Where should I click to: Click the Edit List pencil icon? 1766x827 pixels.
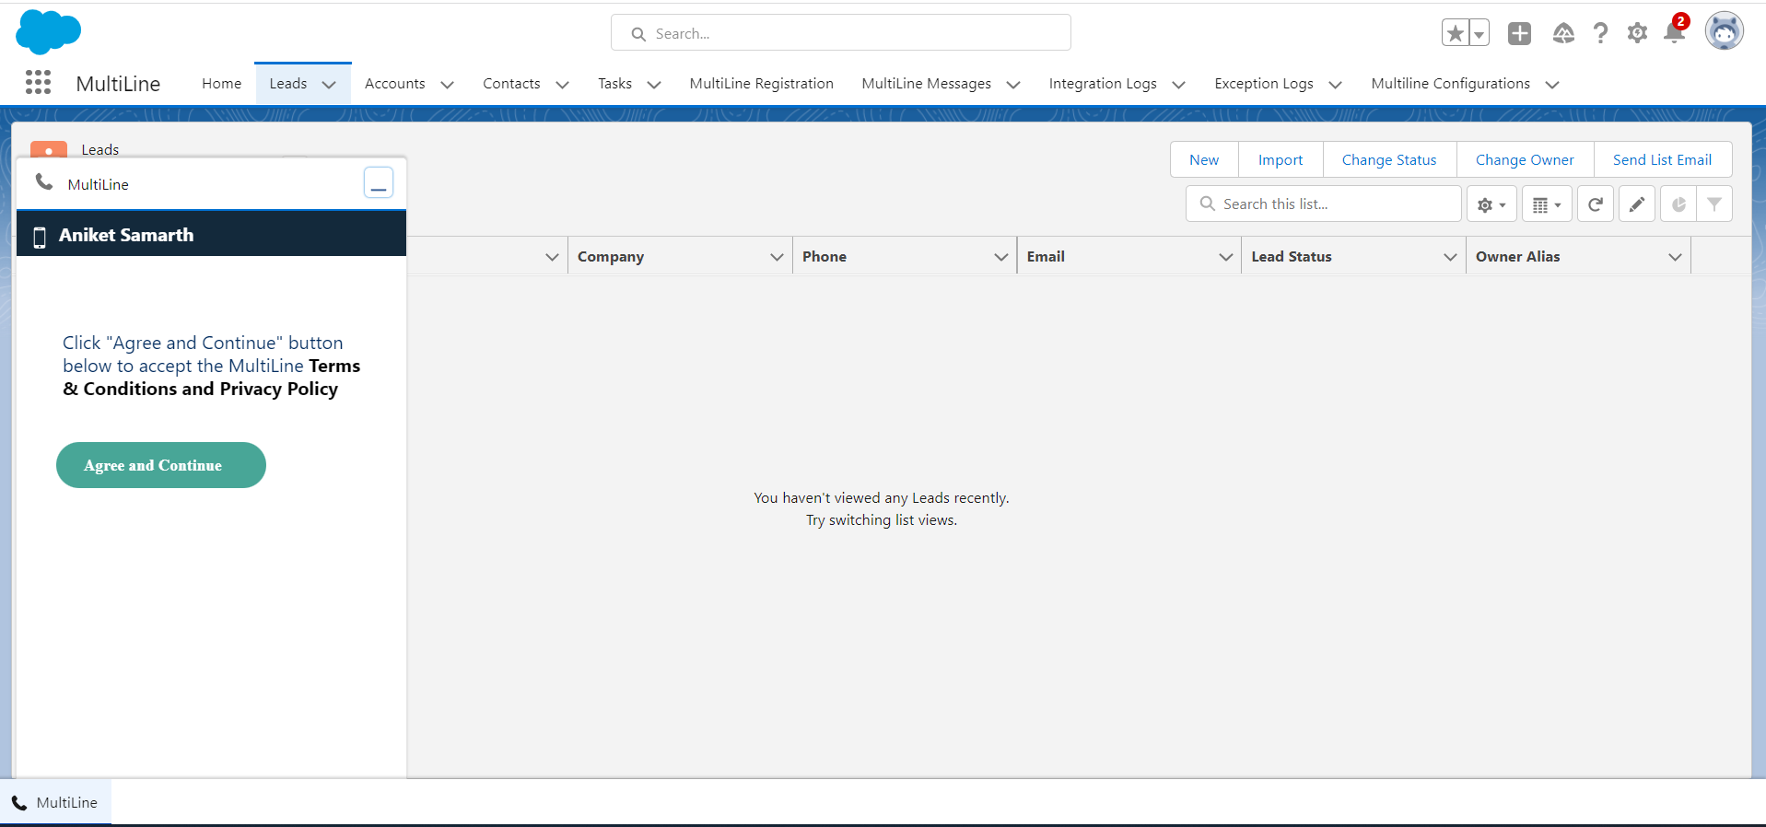tap(1637, 204)
